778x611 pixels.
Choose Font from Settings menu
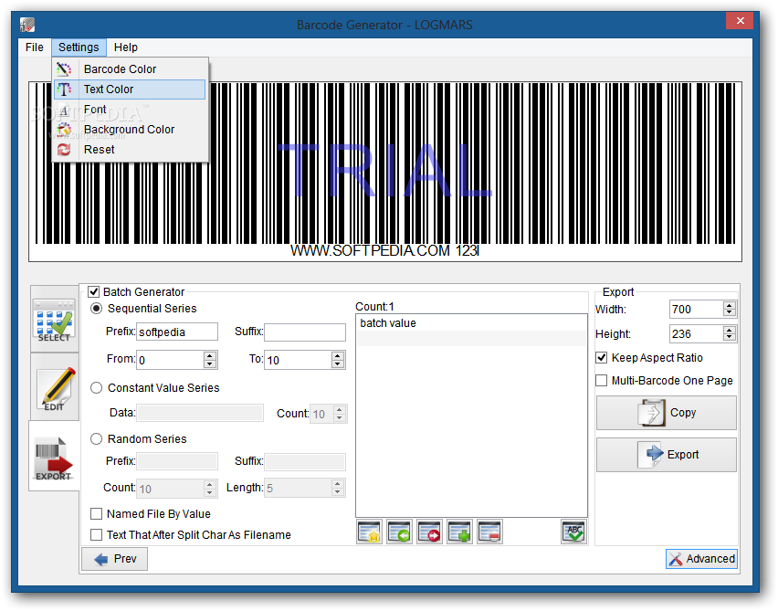click(x=130, y=110)
